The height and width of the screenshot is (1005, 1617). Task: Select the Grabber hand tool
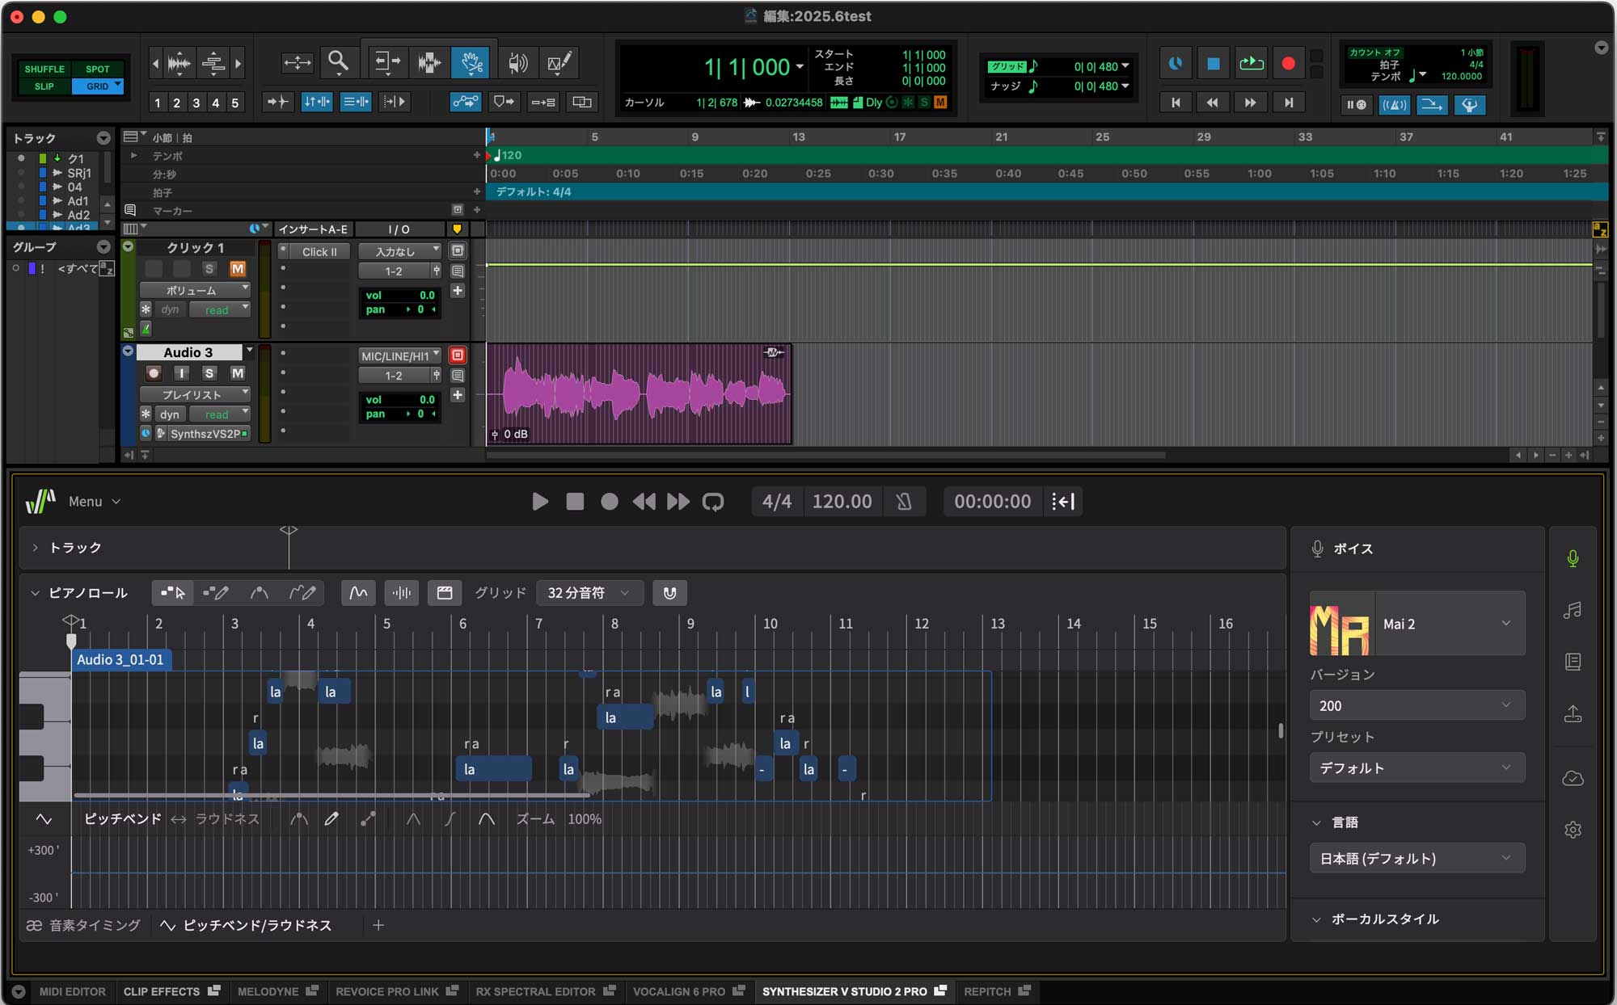tap(471, 62)
